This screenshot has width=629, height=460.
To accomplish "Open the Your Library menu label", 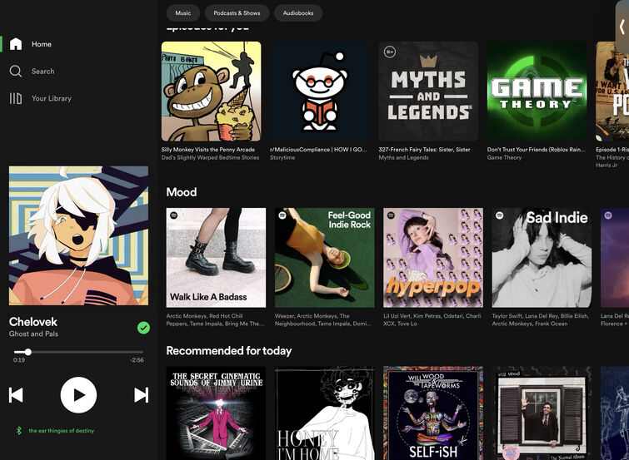I will coord(52,98).
